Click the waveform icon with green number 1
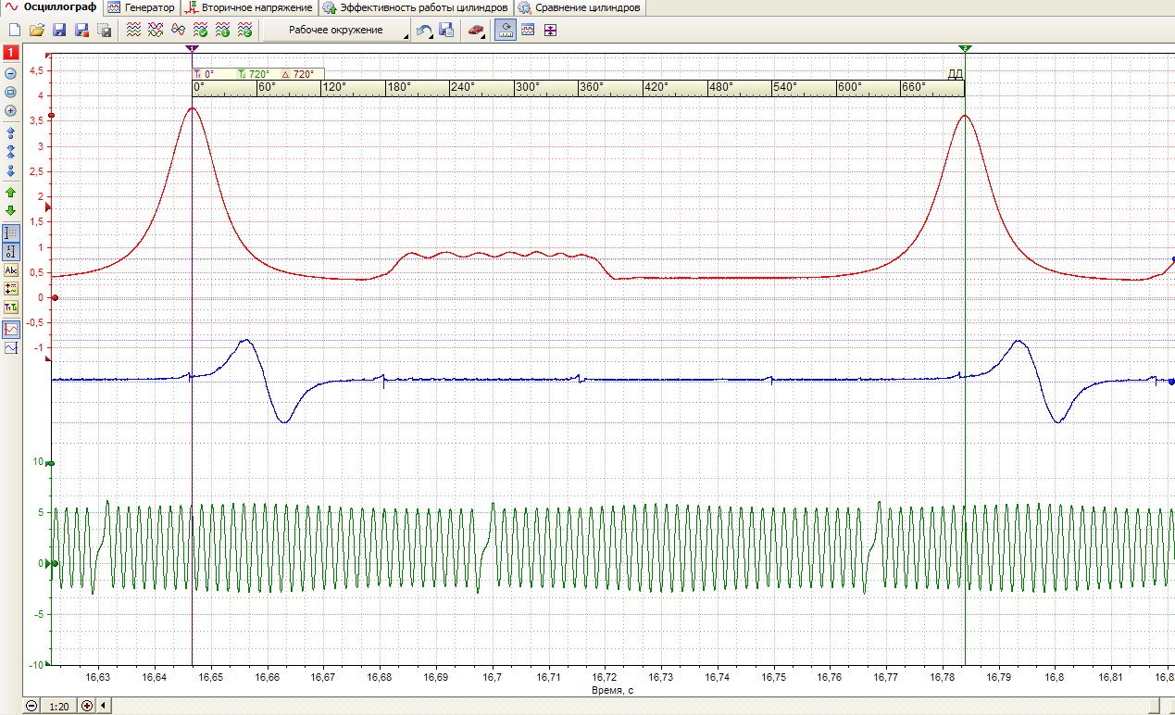This screenshot has height=715, width=1175. point(223,31)
